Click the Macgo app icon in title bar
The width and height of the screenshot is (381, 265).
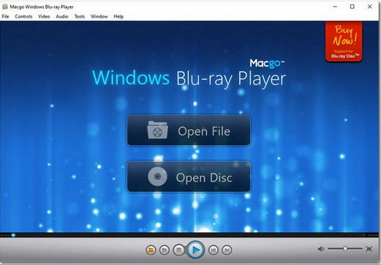(4, 7)
